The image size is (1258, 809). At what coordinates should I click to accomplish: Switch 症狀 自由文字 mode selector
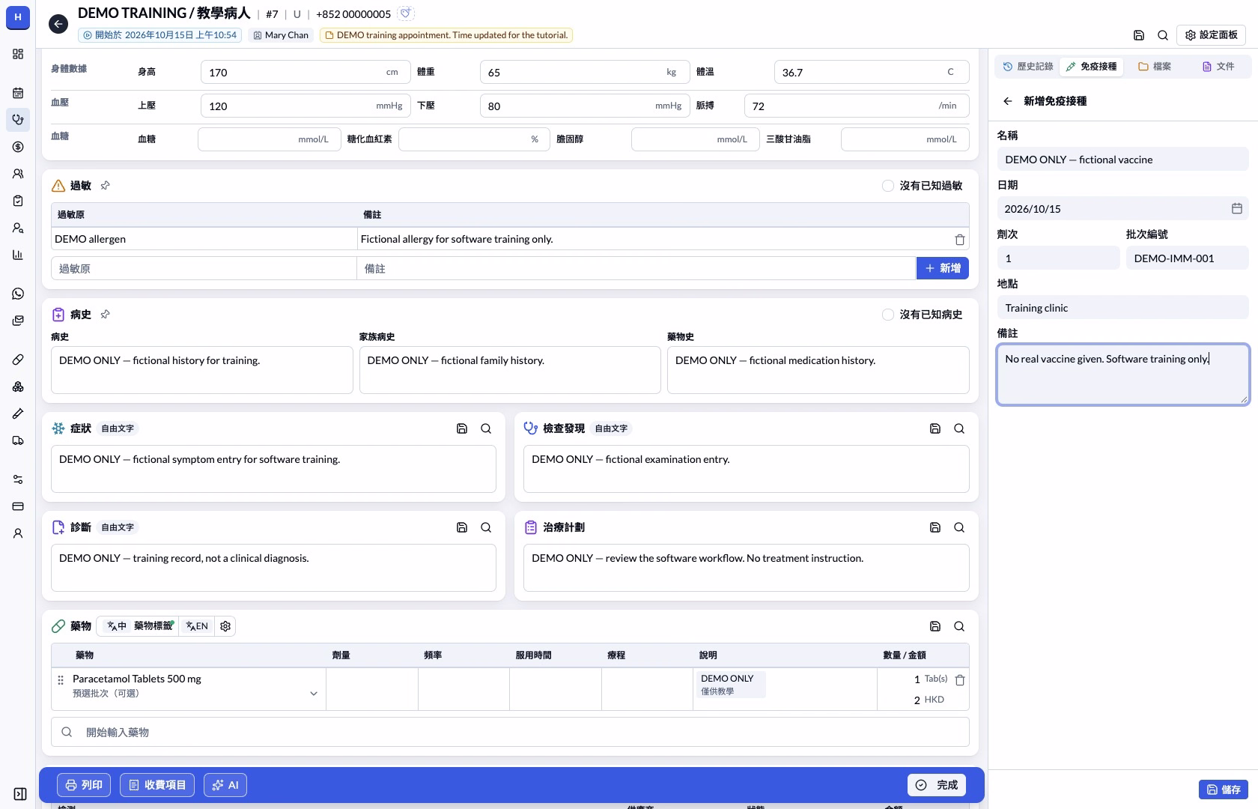[x=118, y=428]
